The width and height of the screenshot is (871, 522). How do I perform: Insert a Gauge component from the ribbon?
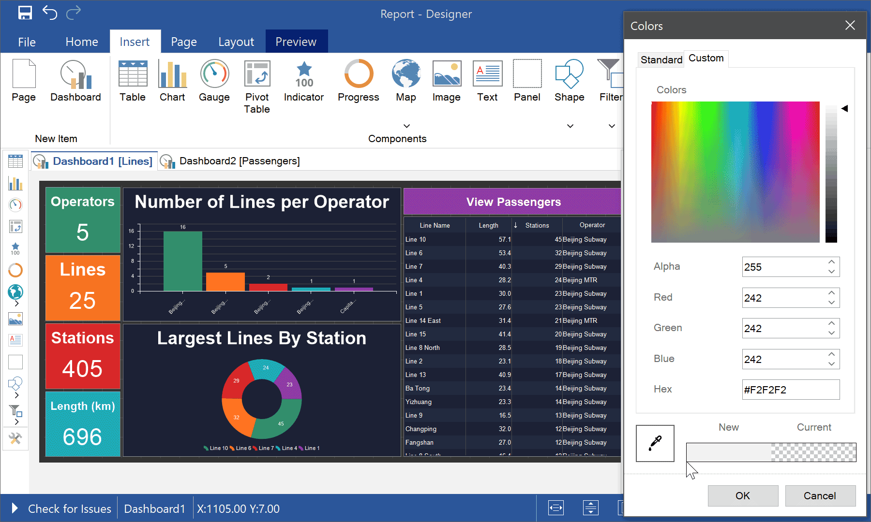(214, 81)
